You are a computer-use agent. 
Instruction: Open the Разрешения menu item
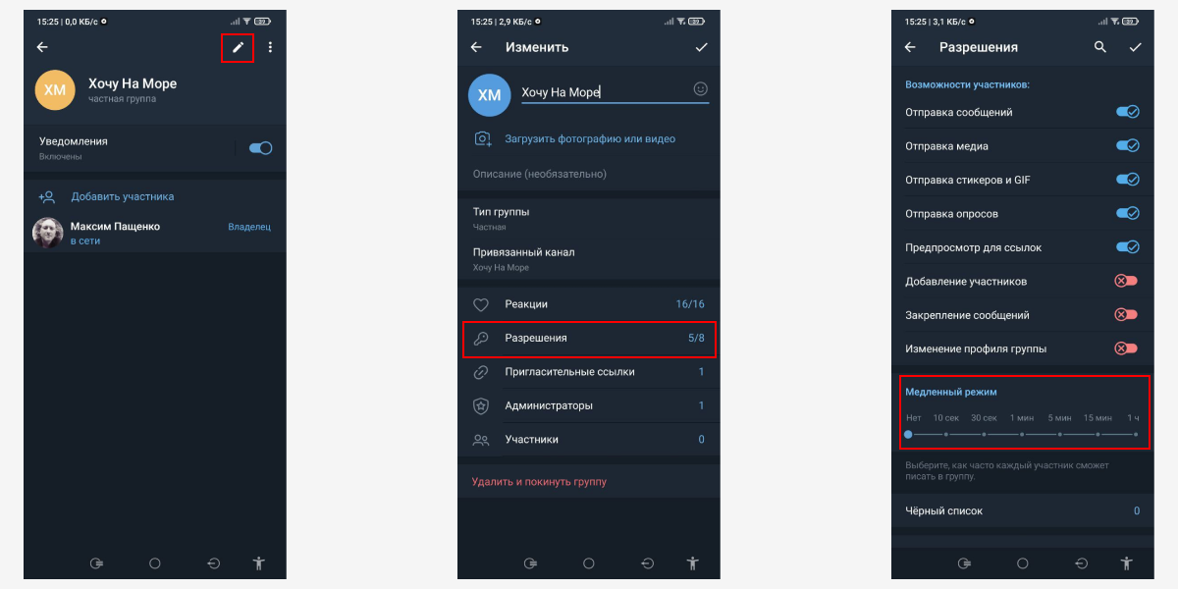(x=589, y=338)
